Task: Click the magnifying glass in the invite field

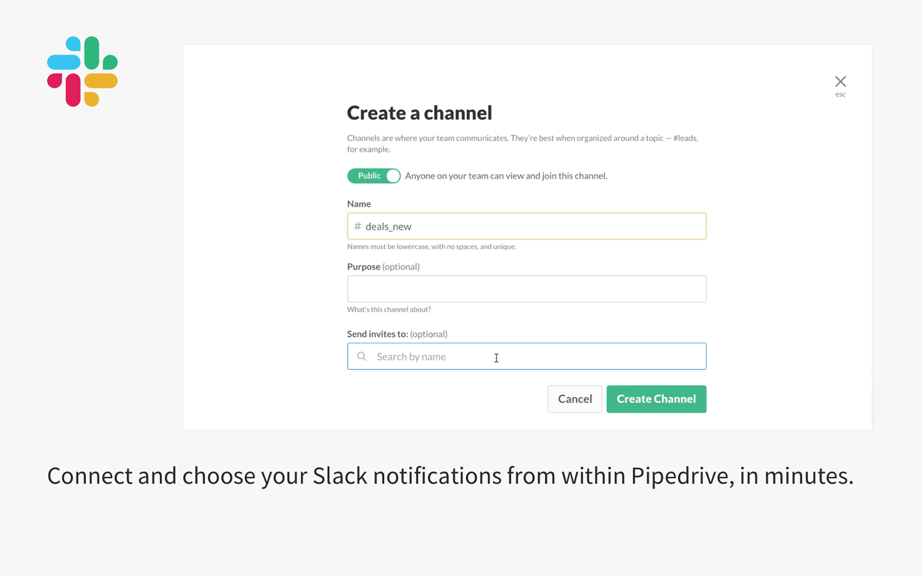Action: [362, 356]
